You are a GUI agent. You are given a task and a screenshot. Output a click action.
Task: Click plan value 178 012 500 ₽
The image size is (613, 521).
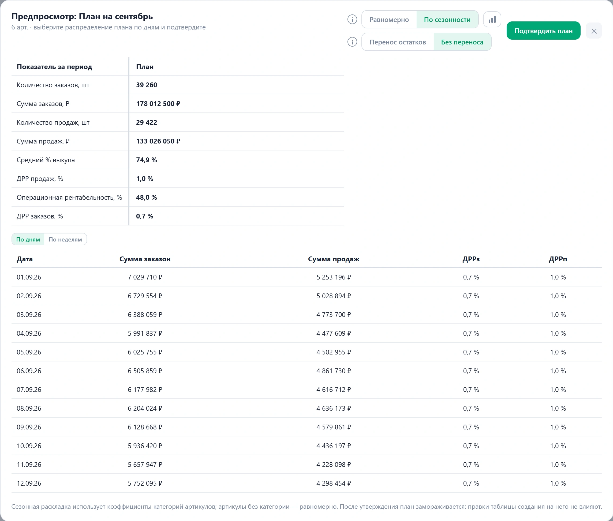158,104
